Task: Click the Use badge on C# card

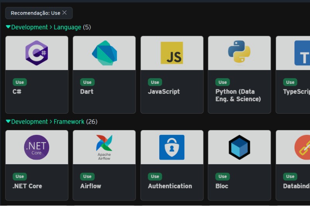Action: point(20,82)
